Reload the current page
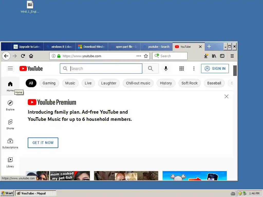The image size is (263, 197). [23, 56]
